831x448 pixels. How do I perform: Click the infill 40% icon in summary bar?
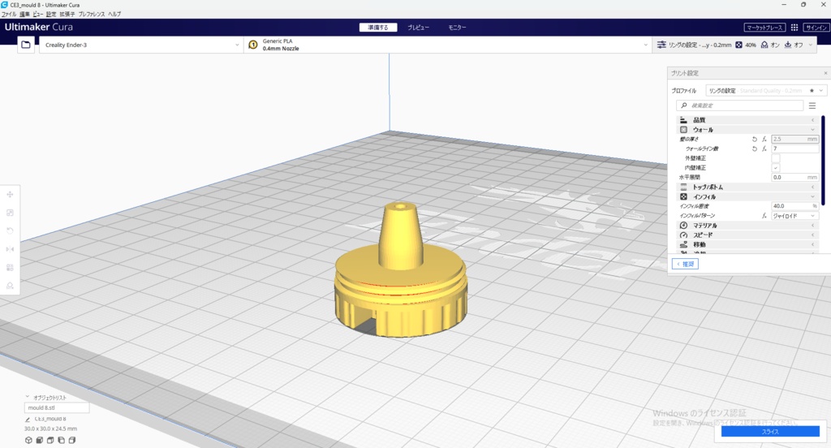pos(738,45)
